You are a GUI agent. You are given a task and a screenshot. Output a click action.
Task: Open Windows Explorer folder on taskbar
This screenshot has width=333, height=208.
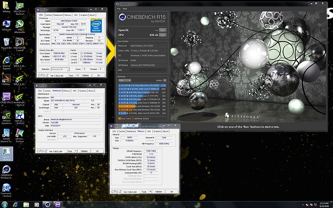coord(26,205)
